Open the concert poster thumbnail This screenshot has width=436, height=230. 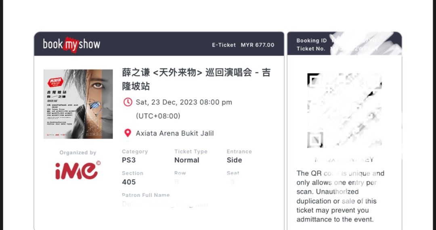(78, 104)
